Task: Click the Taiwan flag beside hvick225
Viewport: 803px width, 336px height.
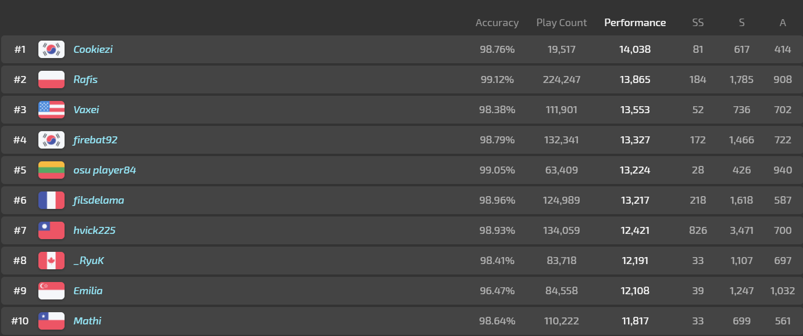Action: tap(51, 230)
